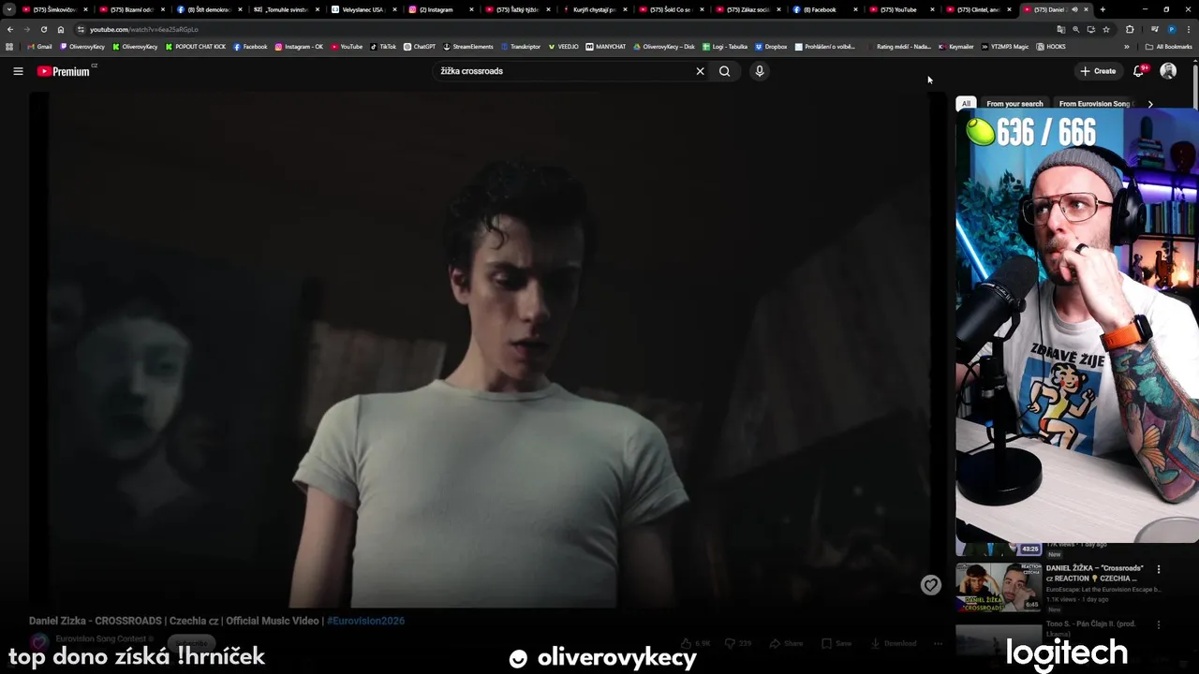The width and height of the screenshot is (1199, 674).
Task: Go to browser home page icon
Action: click(x=61, y=29)
